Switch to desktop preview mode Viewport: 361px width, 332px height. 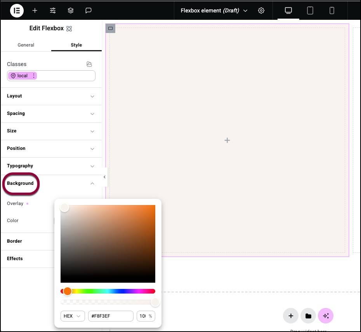point(288,10)
